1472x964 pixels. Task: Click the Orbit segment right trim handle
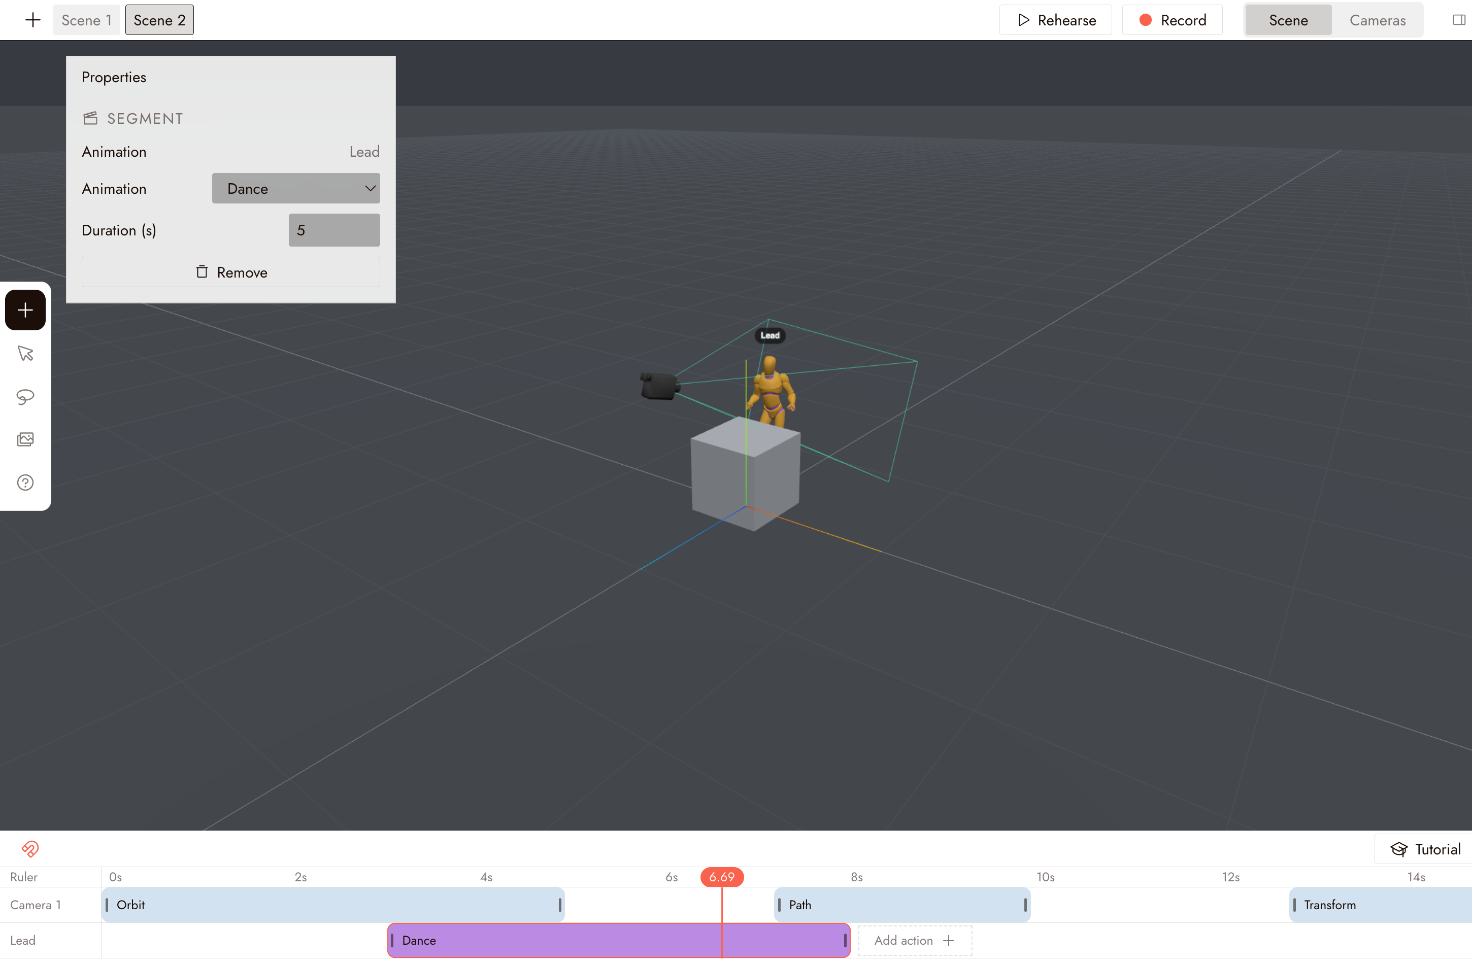pos(560,905)
